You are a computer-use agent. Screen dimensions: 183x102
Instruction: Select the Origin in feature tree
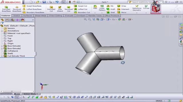pyautogui.click(x=10, y=43)
